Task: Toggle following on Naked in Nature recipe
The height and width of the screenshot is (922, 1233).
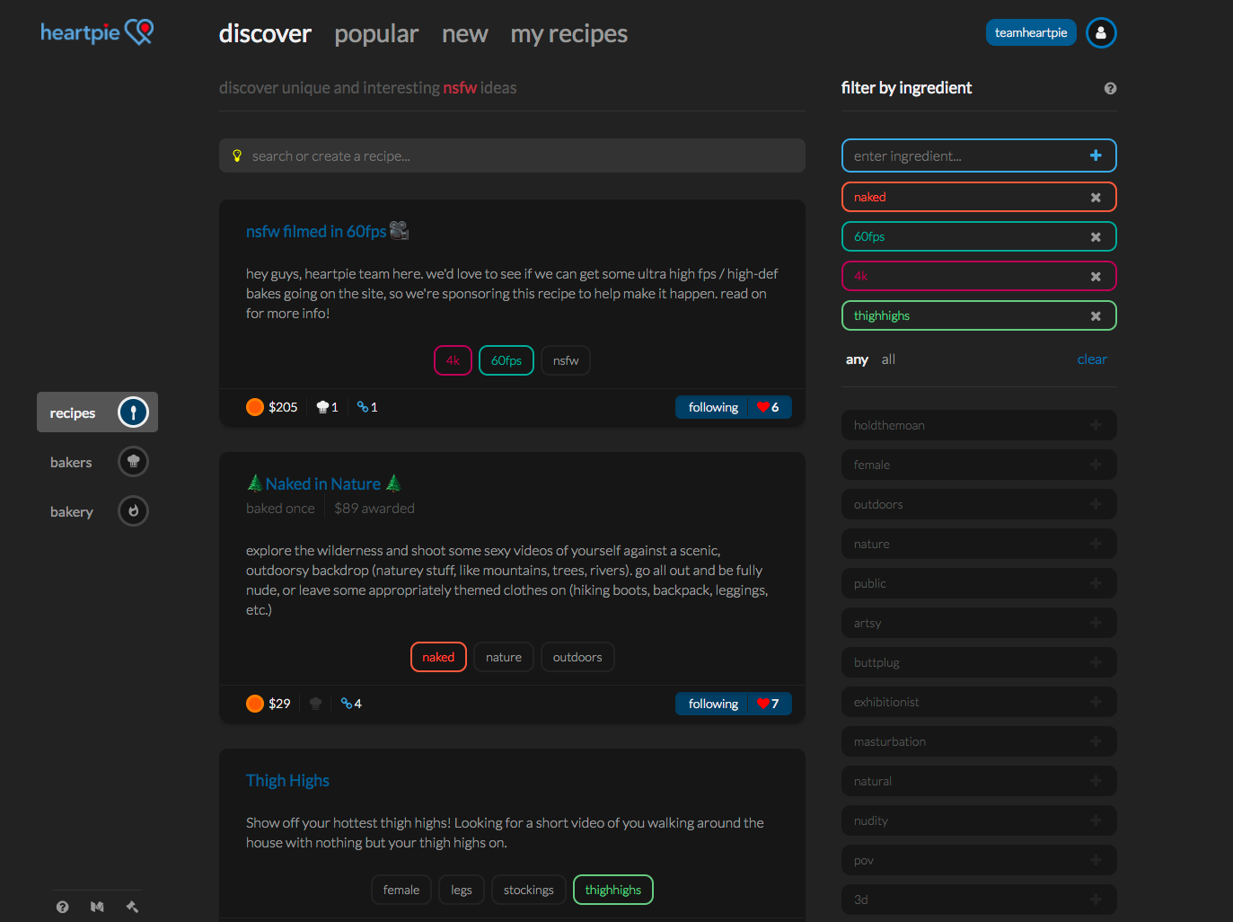Action: 713,704
